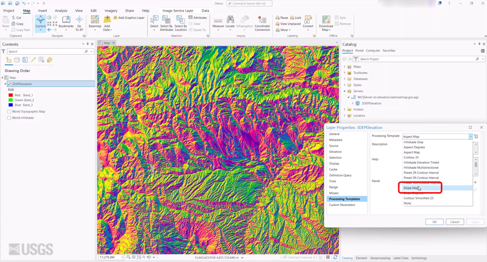Open the Catalog pane hamburger menu
Viewport: 487px width, 262px height.
pyautogui.click(x=483, y=51)
